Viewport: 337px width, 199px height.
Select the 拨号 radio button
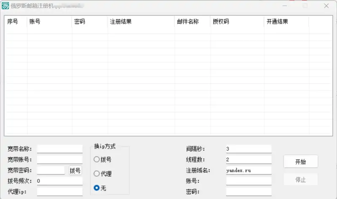97,159
